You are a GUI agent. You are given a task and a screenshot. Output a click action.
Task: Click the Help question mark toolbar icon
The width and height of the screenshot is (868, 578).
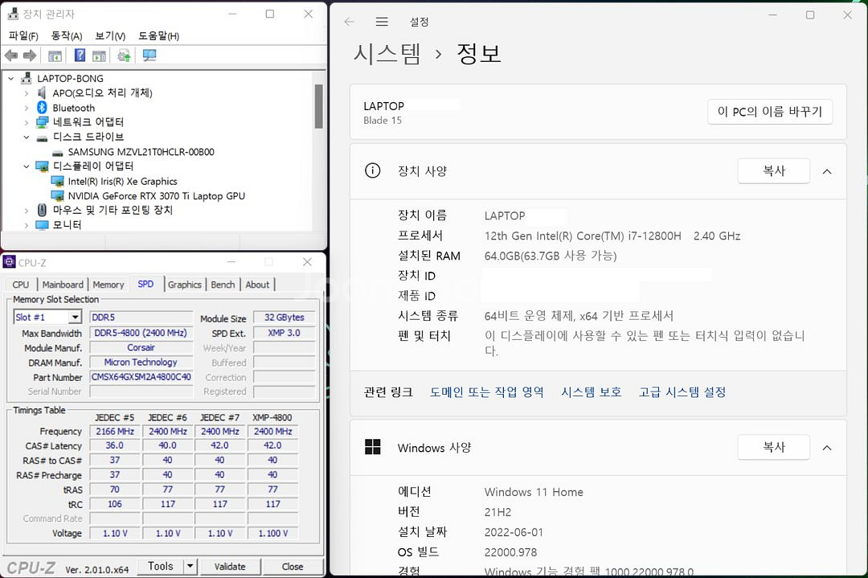[80, 55]
